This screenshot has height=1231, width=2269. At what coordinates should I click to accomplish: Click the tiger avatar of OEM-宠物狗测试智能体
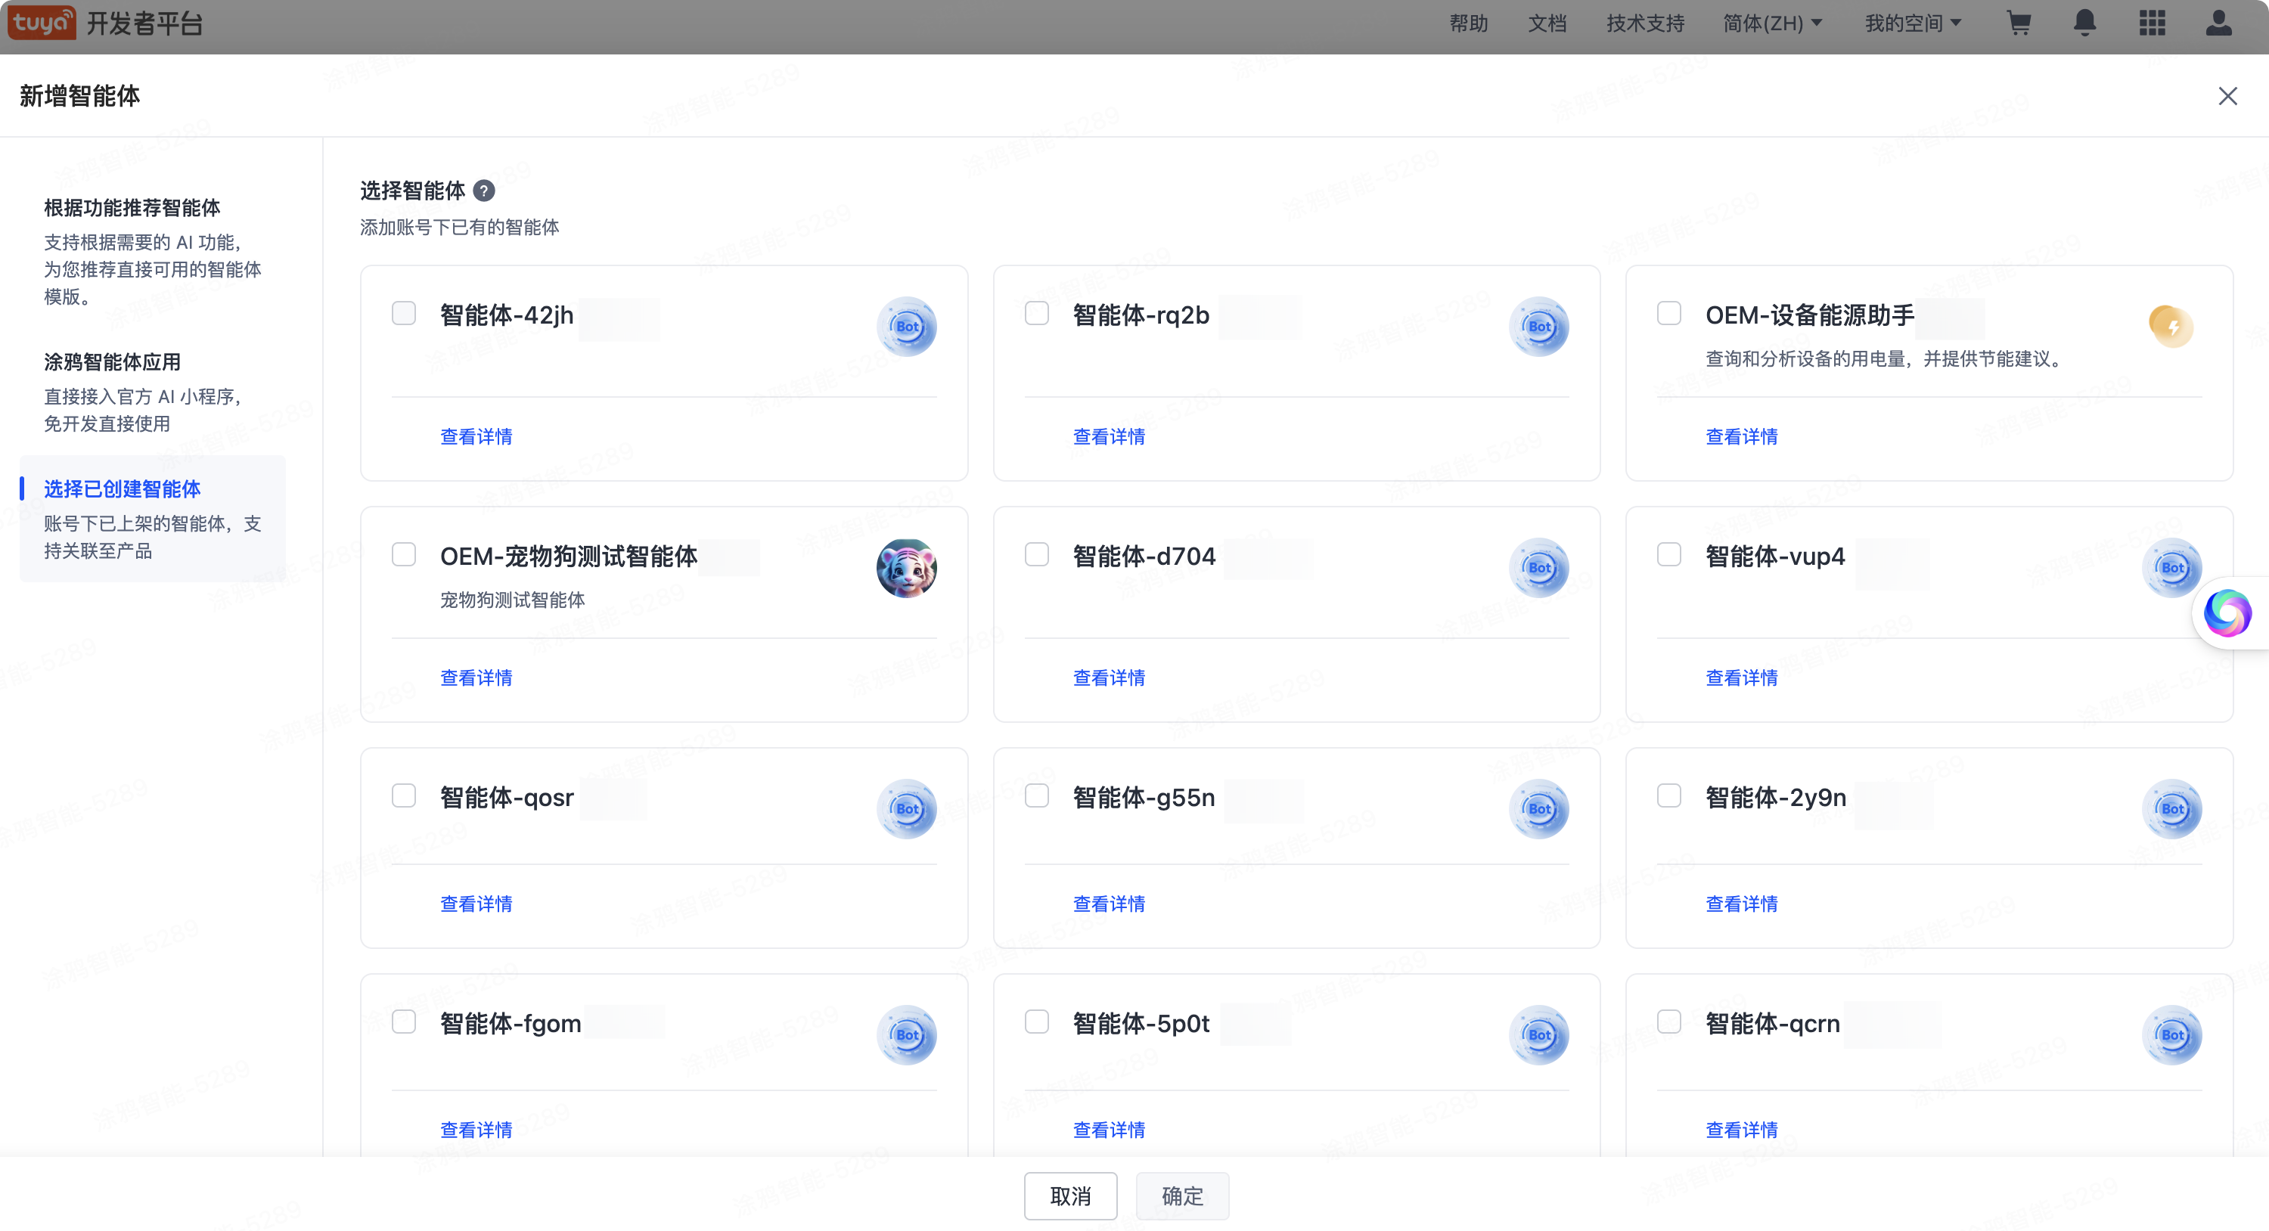coord(906,568)
